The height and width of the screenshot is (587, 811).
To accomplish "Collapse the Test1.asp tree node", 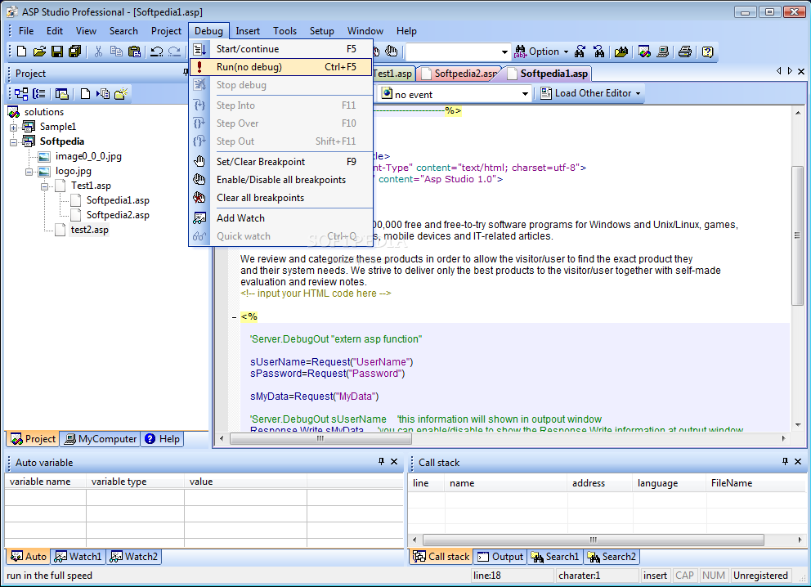I will (44, 186).
